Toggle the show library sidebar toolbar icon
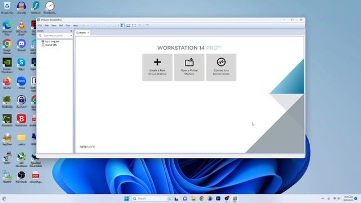Image resolution: width=361 pixels, height=203 pixels. point(122,25)
